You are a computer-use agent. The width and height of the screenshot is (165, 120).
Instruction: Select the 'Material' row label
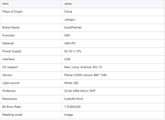8,43
